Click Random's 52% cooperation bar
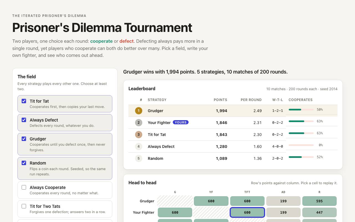 click(301, 157)
